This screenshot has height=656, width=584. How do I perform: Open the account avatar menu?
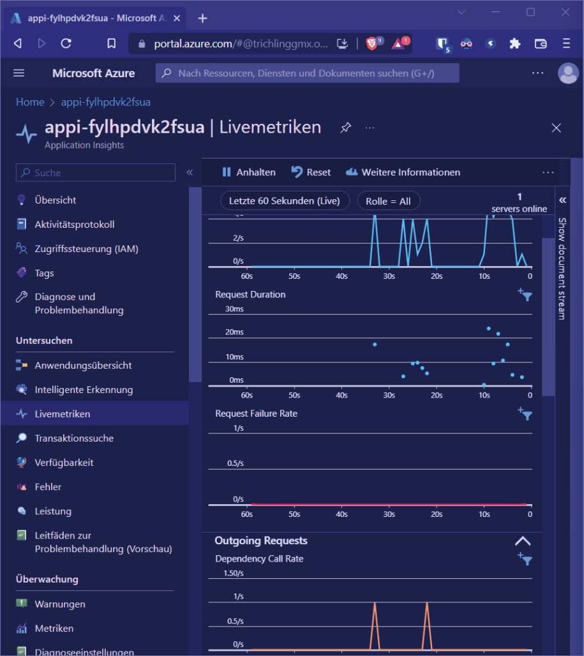(x=568, y=73)
